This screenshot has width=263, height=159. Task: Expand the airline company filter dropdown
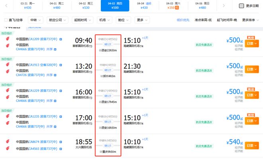[x=57, y=20]
